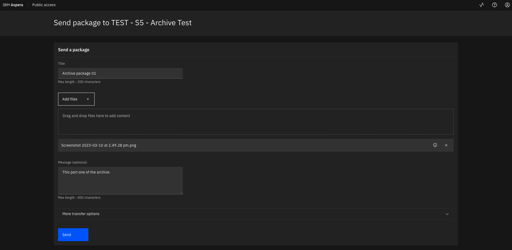Image resolution: width=512 pixels, height=250 pixels.
Task: Click the Add files button label
Action: point(70,99)
